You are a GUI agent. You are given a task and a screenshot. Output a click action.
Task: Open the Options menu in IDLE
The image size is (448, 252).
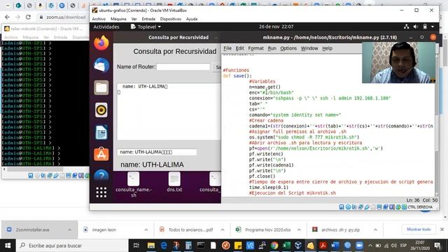tap(288, 48)
